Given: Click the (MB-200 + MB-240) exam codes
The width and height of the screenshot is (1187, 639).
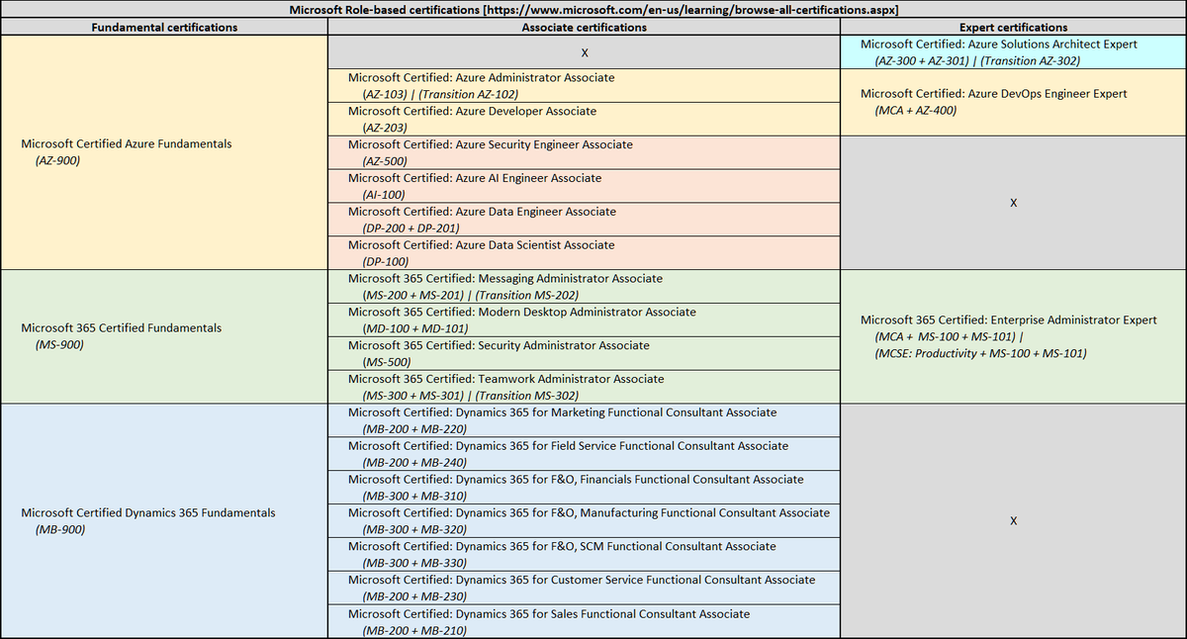Looking at the screenshot, I should tap(413, 462).
